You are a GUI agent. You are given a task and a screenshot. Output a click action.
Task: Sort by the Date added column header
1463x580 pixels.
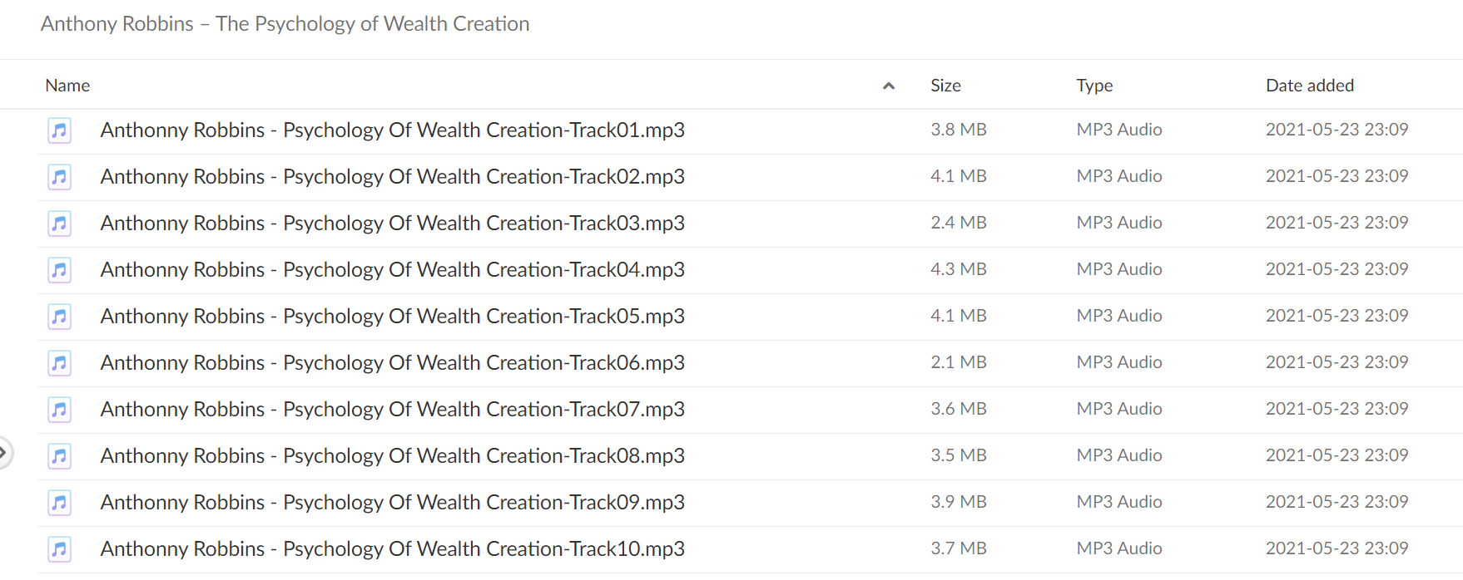pyautogui.click(x=1310, y=86)
